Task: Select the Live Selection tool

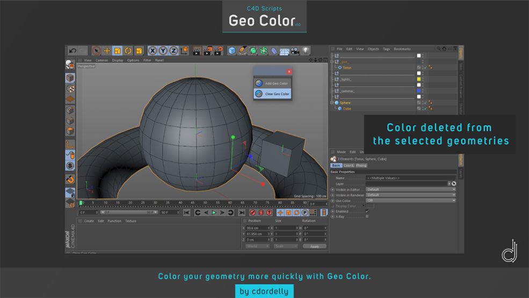Action: click(96, 51)
